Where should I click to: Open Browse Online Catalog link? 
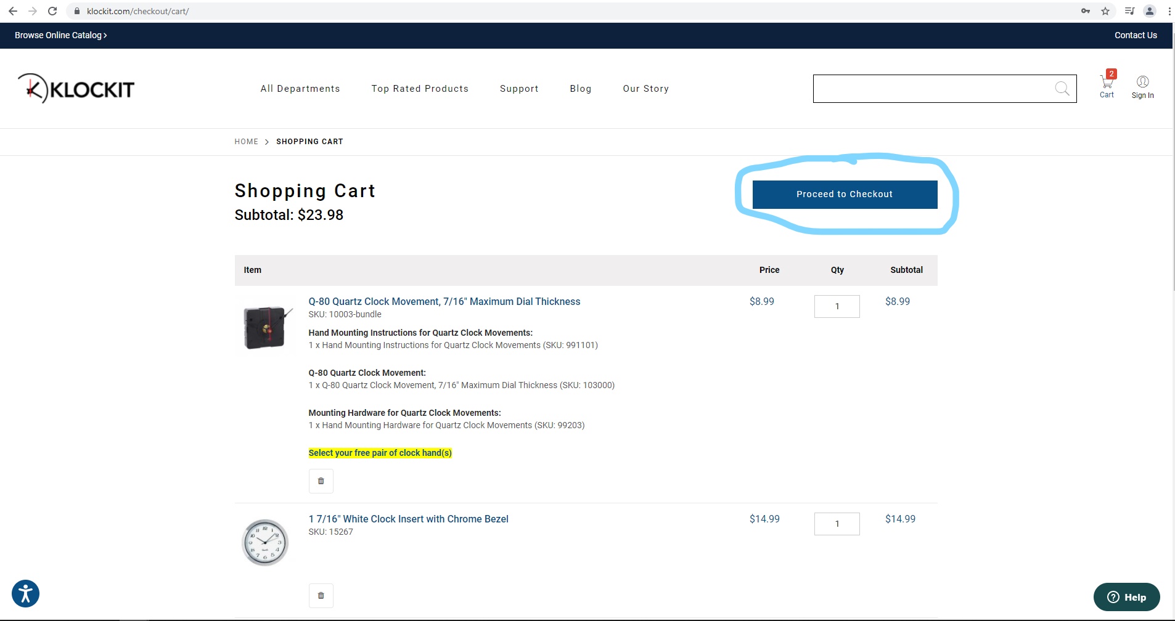coord(61,35)
